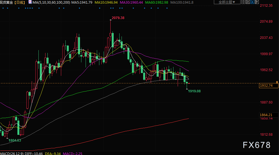Select the MA(5,10,30,60,100,200) indicator label
This screenshot has width=279, height=155.
(x=51, y=3)
